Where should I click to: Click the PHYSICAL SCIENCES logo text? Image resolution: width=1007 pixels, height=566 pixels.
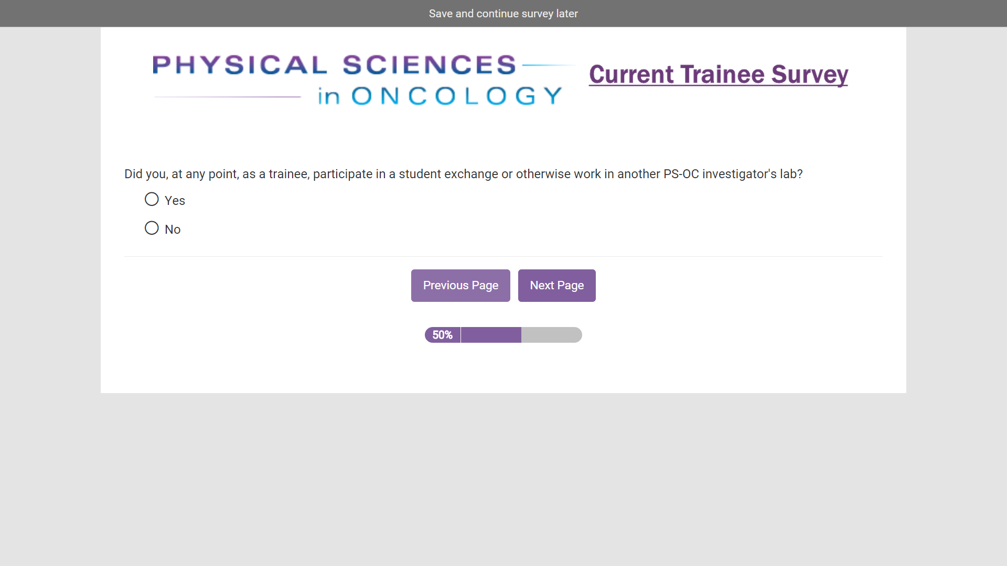tap(334, 65)
